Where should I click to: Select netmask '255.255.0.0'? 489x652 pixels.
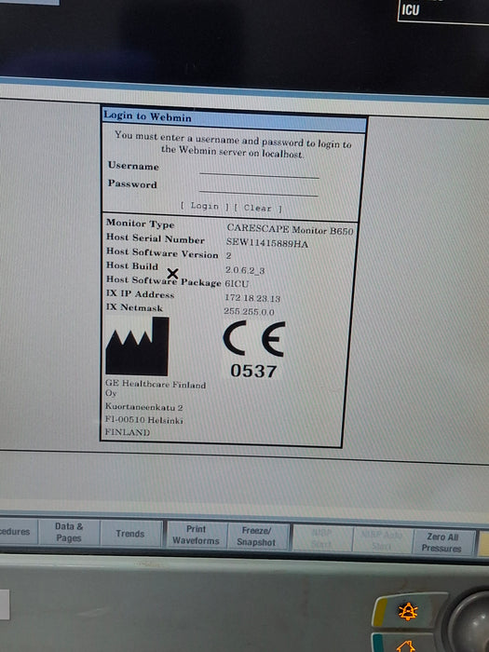pyautogui.click(x=249, y=311)
